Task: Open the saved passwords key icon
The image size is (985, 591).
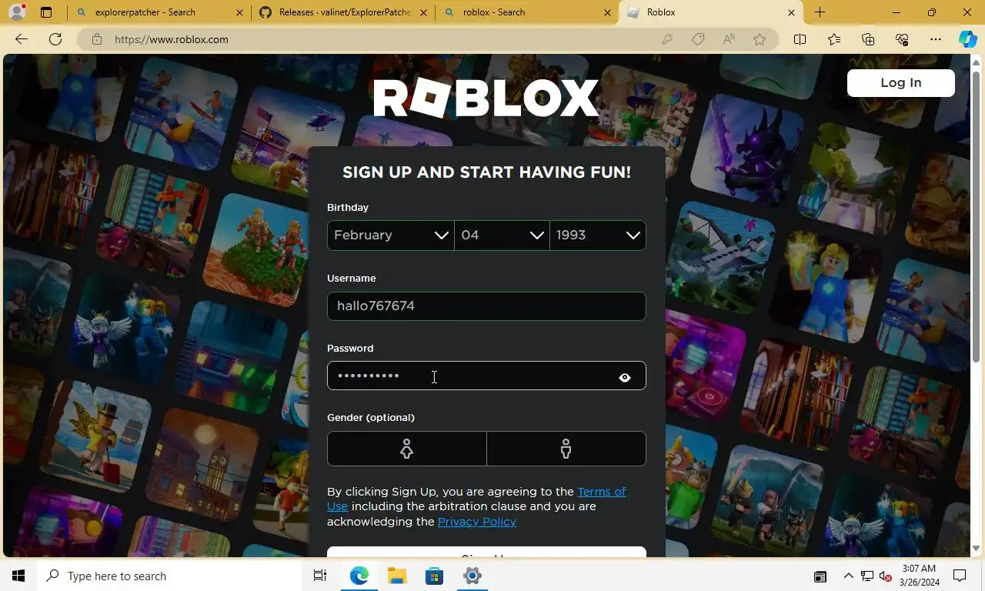Action: point(667,39)
